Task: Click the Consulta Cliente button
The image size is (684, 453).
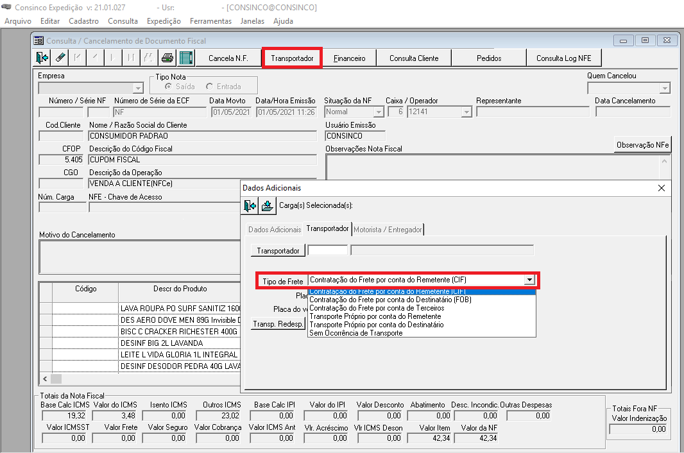Action: point(414,58)
